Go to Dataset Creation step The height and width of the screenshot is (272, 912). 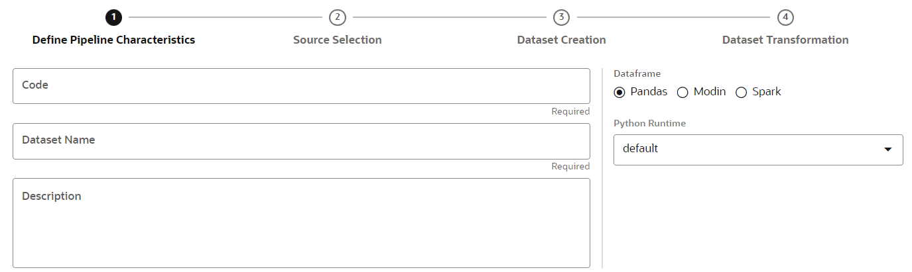[561, 40]
